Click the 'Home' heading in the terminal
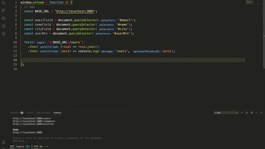 tap(16, 130)
